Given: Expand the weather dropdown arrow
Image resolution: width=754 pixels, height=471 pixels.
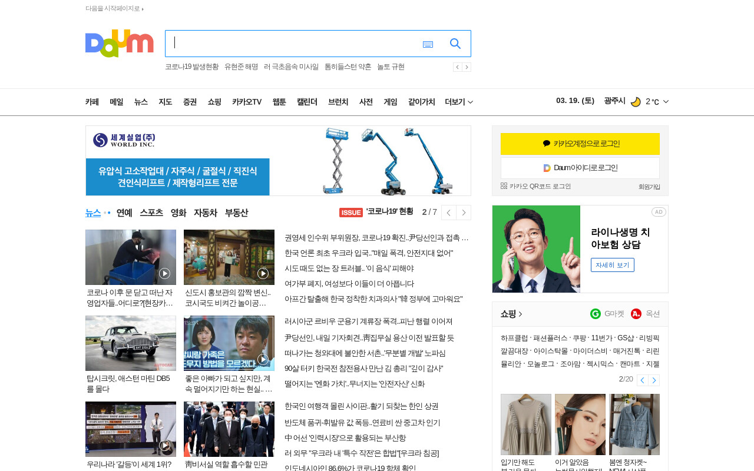Looking at the screenshot, I should (x=666, y=101).
